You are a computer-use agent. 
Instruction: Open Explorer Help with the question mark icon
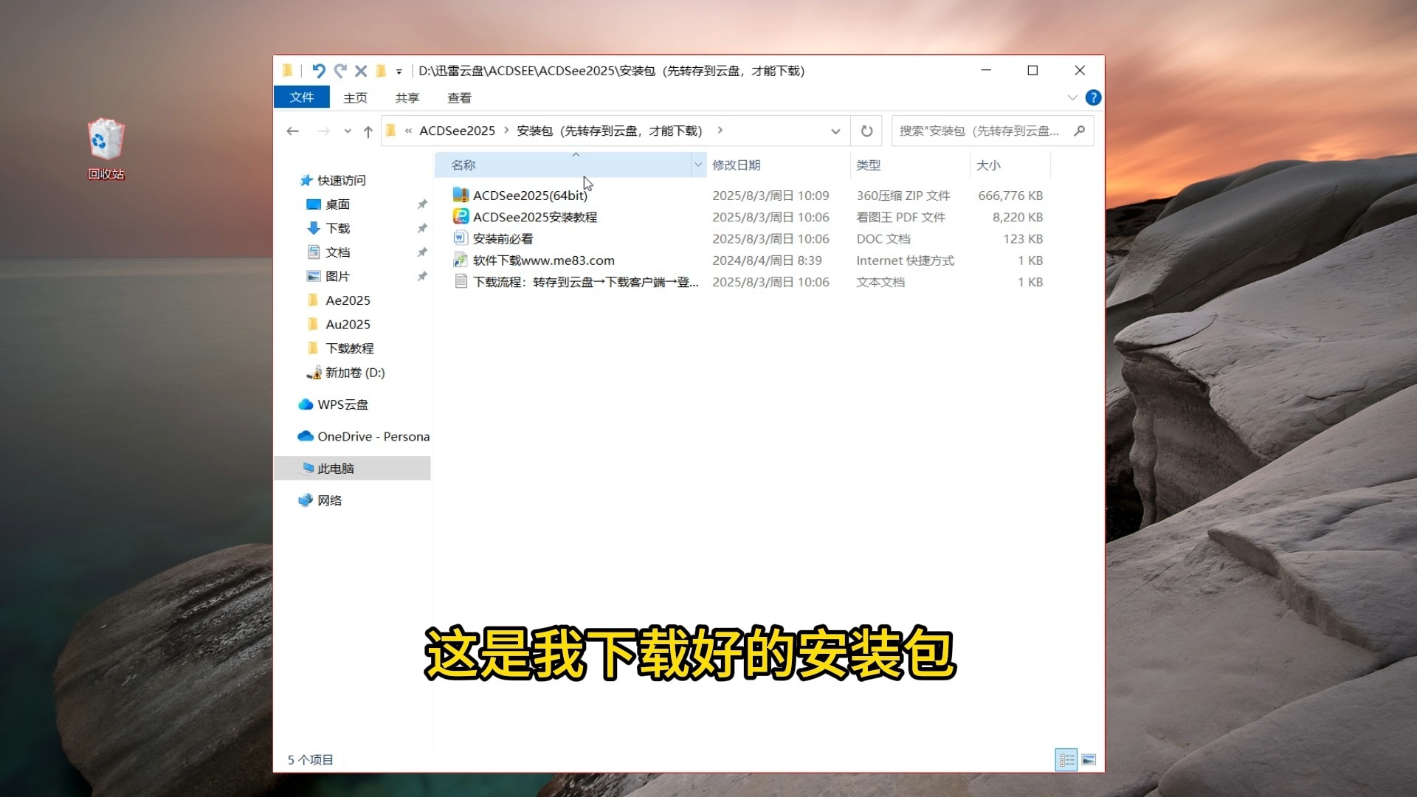[1093, 97]
